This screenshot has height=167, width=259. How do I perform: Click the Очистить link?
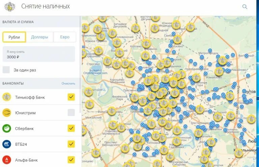[68, 84]
